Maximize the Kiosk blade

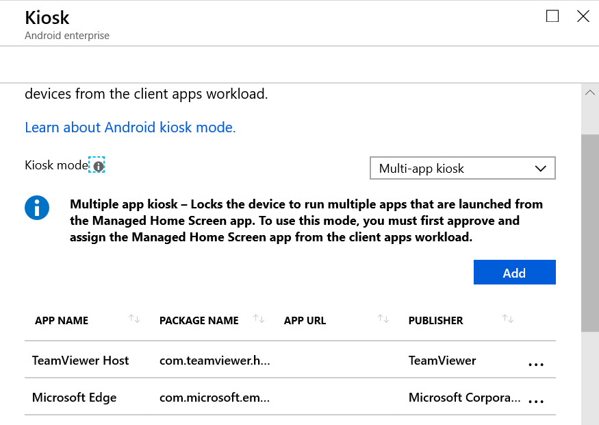pos(552,16)
